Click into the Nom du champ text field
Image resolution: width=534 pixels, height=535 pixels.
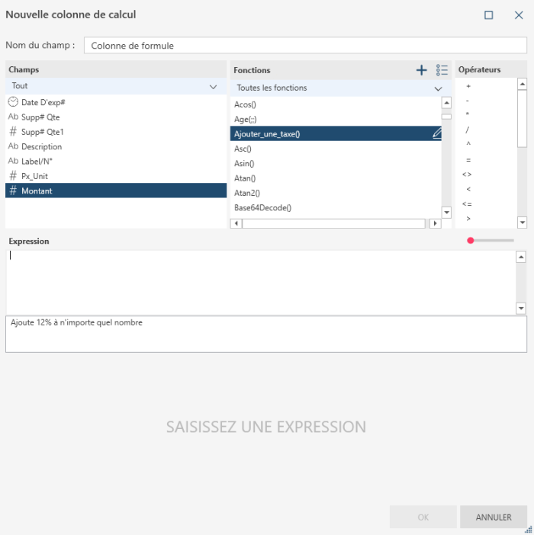[x=305, y=46]
